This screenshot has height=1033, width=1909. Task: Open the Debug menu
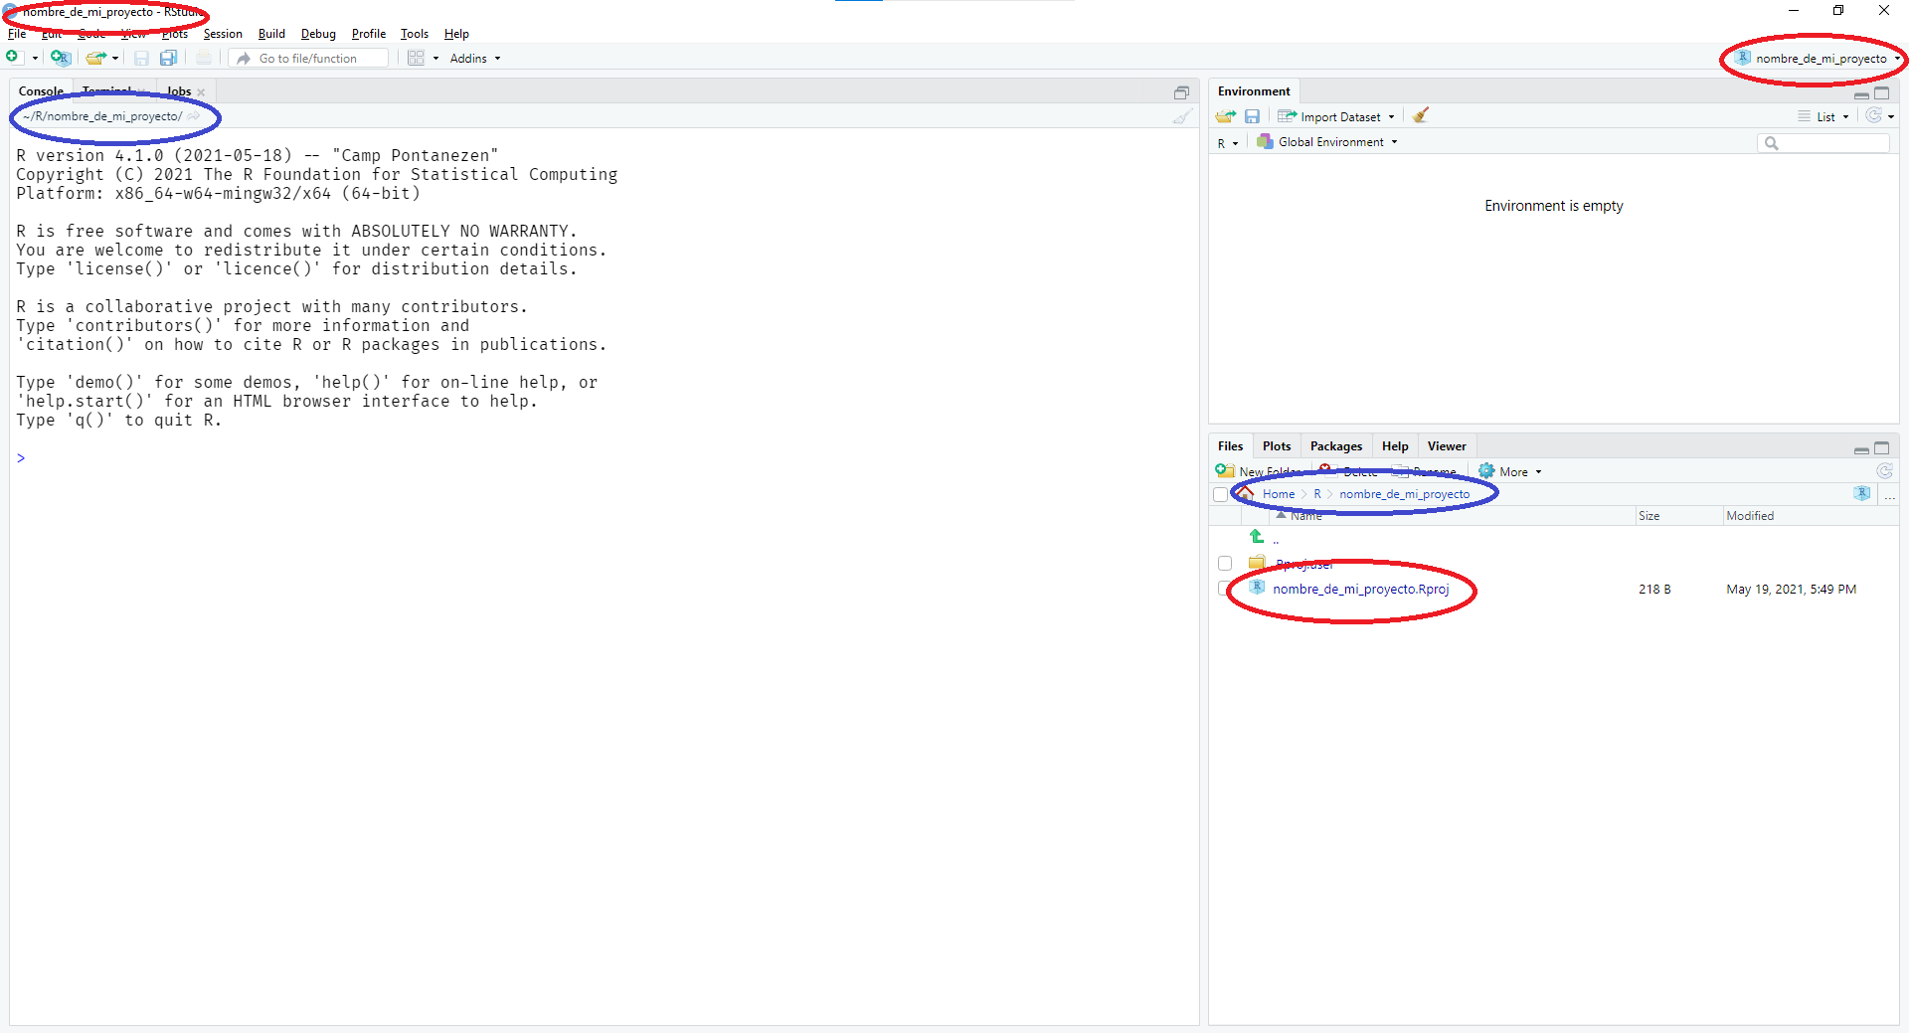(x=318, y=34)
